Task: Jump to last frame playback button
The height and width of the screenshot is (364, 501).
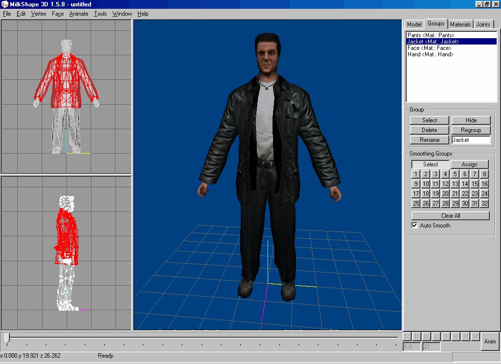Action: [x=476, y=337]
